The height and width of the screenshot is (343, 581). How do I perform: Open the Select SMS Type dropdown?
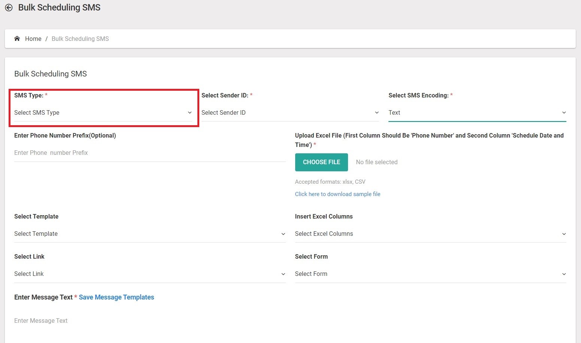(101, 112)
